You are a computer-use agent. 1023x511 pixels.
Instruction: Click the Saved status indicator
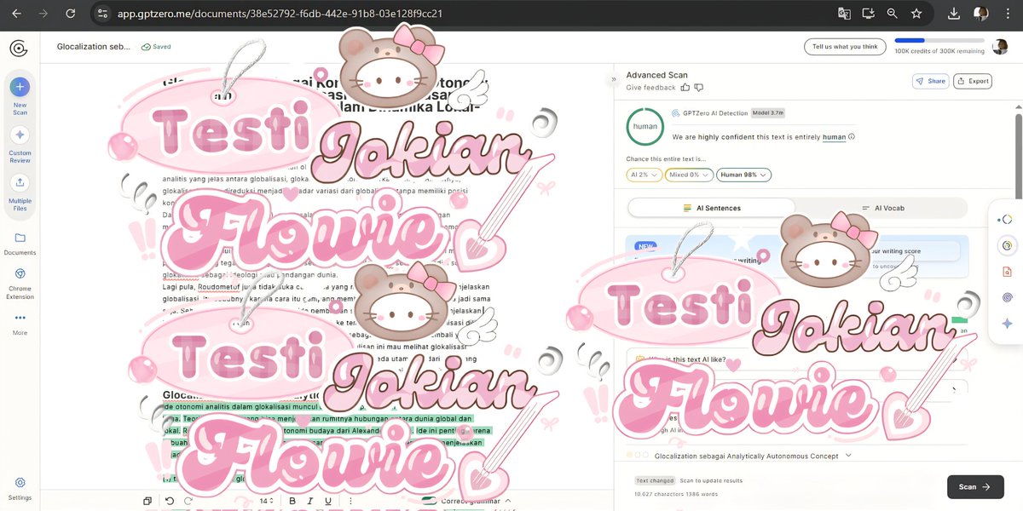157,47
